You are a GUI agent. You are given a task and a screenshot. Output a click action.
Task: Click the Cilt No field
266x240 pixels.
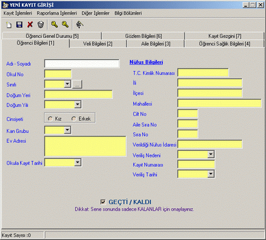point(188,114)
